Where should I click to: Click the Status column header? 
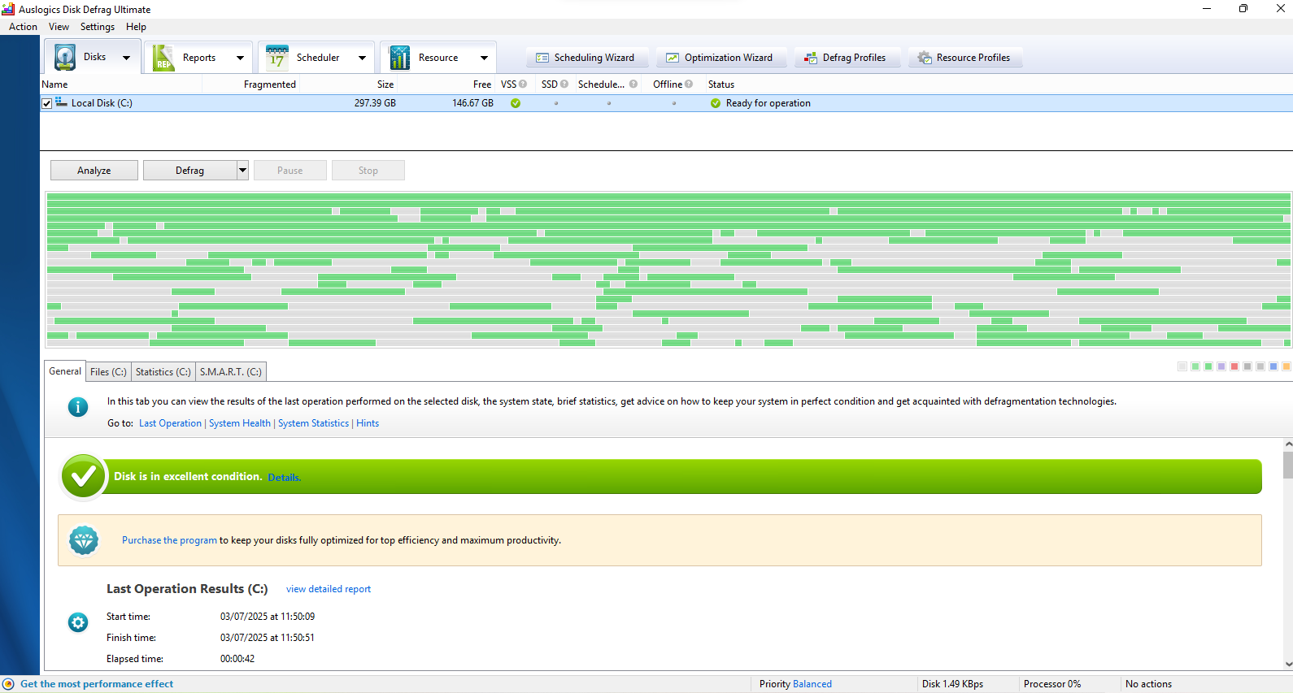point(721,84)
